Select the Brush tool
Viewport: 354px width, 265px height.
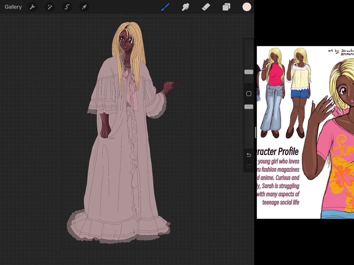(x=165, y=7)
